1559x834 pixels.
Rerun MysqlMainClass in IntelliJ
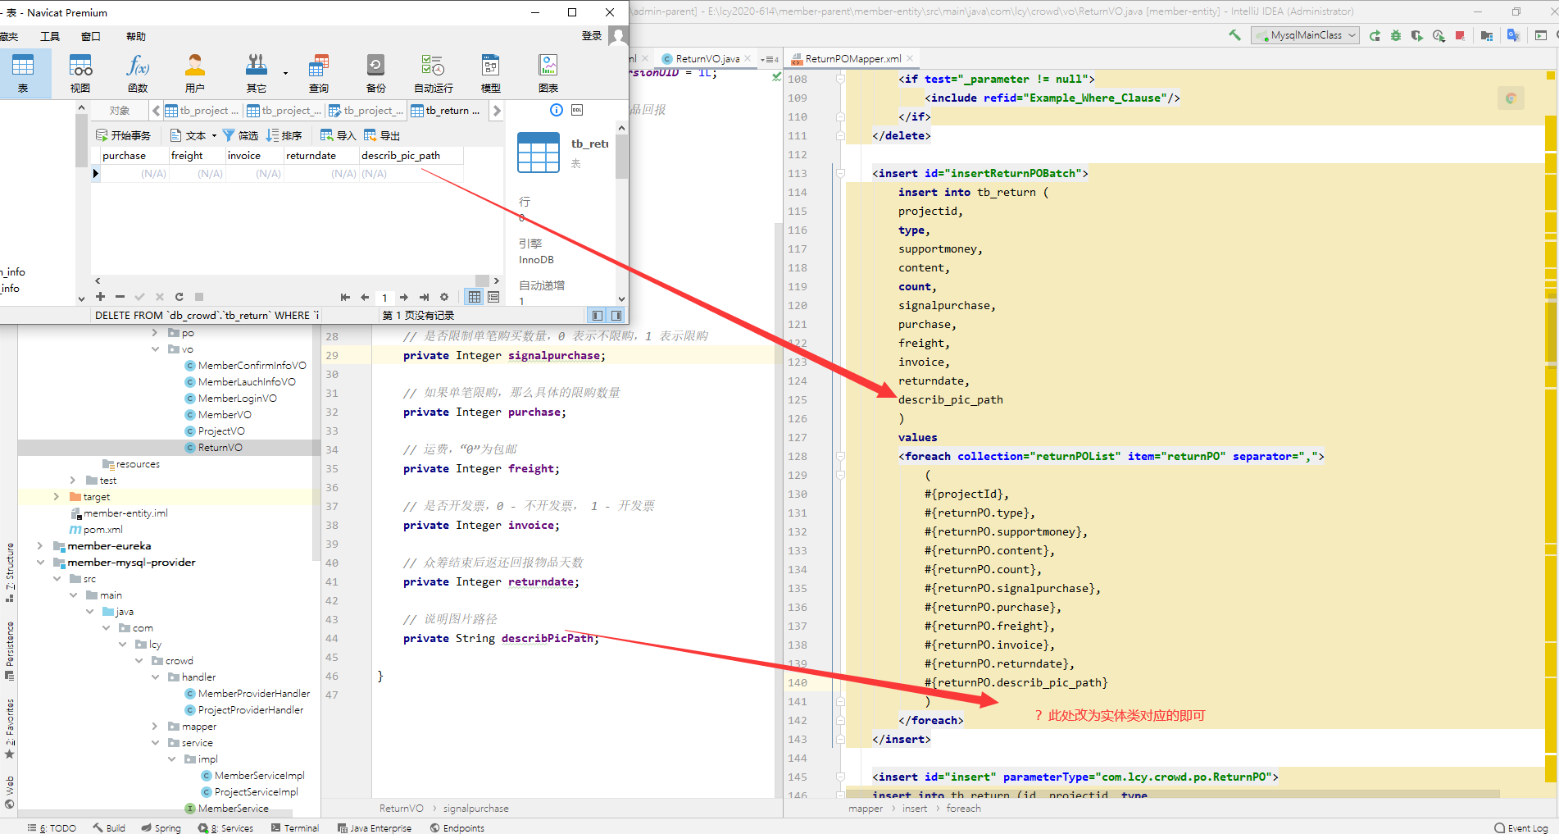click(1375, 35)
